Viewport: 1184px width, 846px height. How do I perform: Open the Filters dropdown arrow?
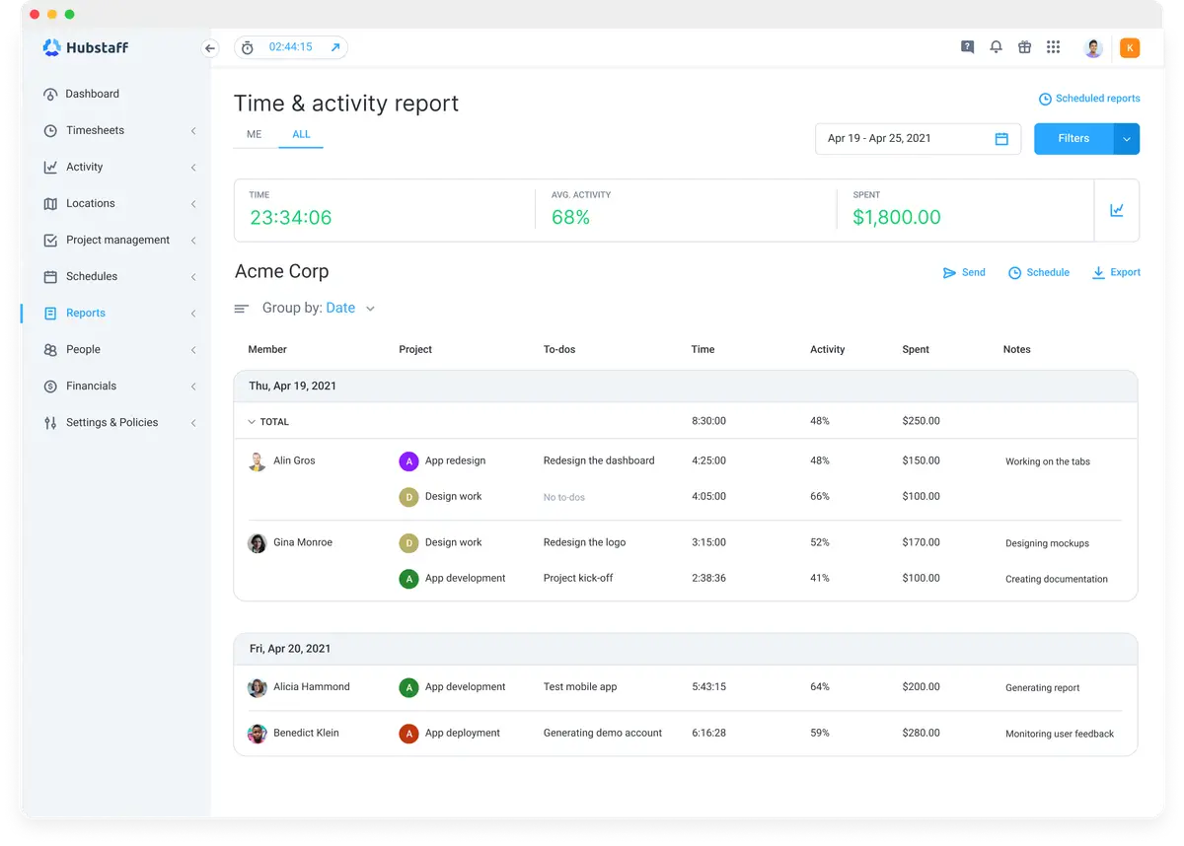pyautogui.click(x=1126, y=138)
